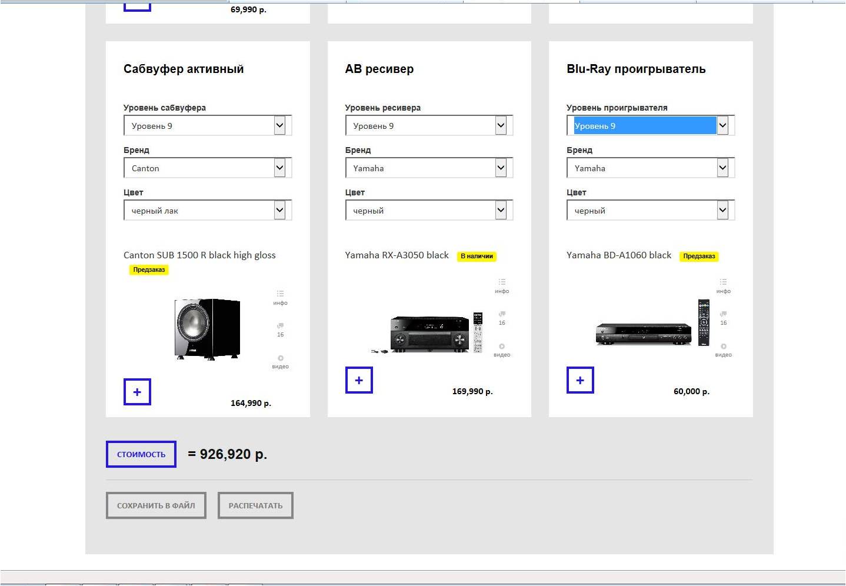
Task: Open Уровень проигрывателя dropdown
Action: click(x=651, y=125)
